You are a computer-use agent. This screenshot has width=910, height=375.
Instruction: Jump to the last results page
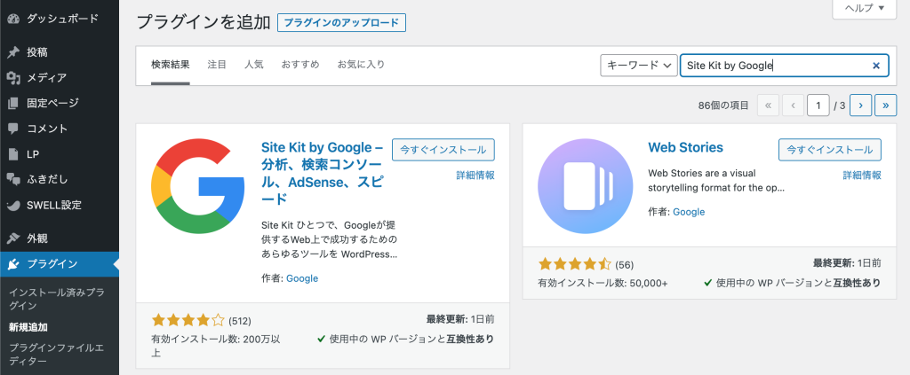886,105
